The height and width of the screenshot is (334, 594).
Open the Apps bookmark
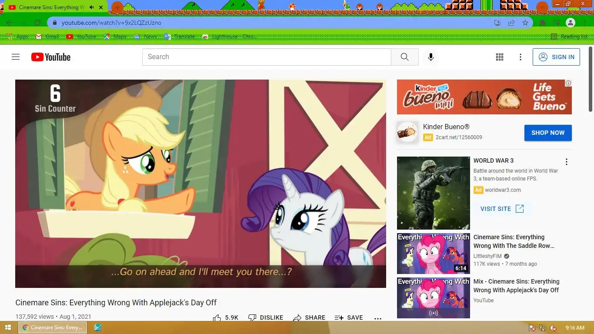pyautogui.click(x=17, y=37)
